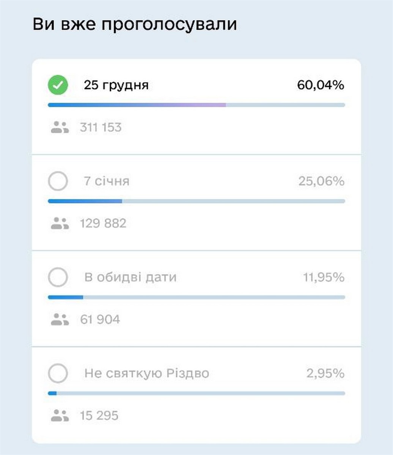Click the 25 грудня option label

click(116, 85)
